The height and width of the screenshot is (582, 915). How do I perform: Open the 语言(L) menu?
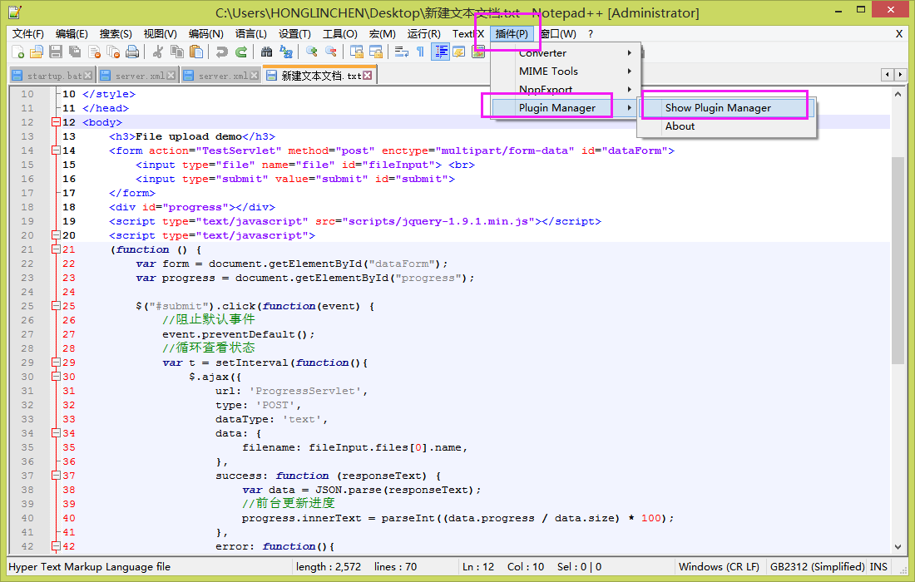tap(251, 34)
